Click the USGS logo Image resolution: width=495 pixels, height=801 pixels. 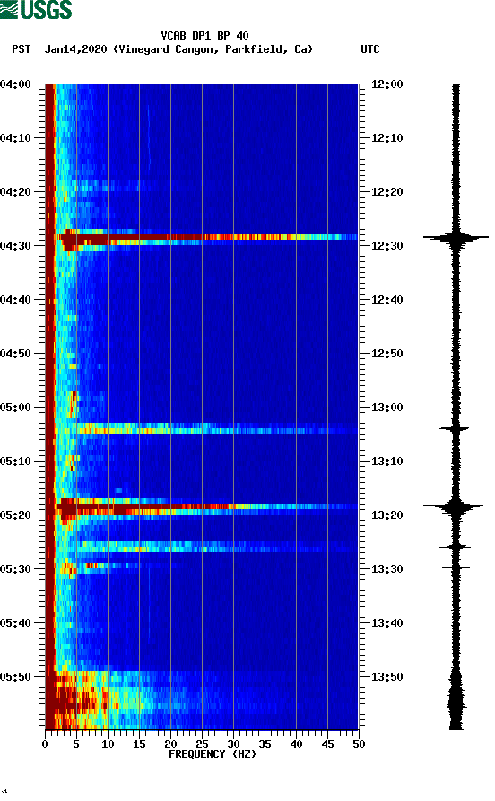(36, 9)
